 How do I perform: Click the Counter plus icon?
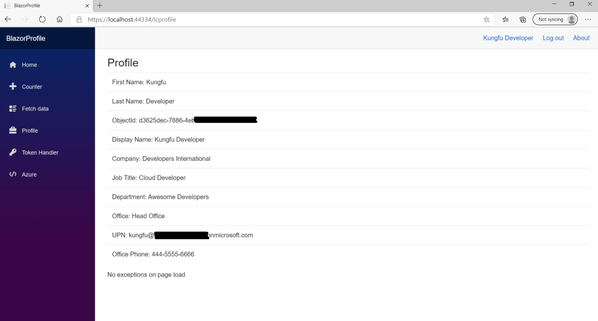point(13,87)
